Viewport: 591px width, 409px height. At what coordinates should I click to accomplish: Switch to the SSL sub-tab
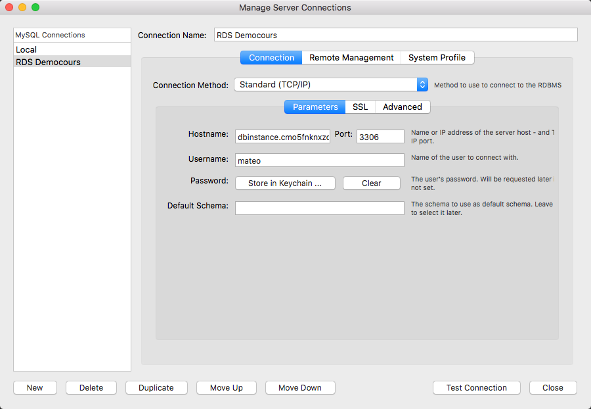coord(360,107)
